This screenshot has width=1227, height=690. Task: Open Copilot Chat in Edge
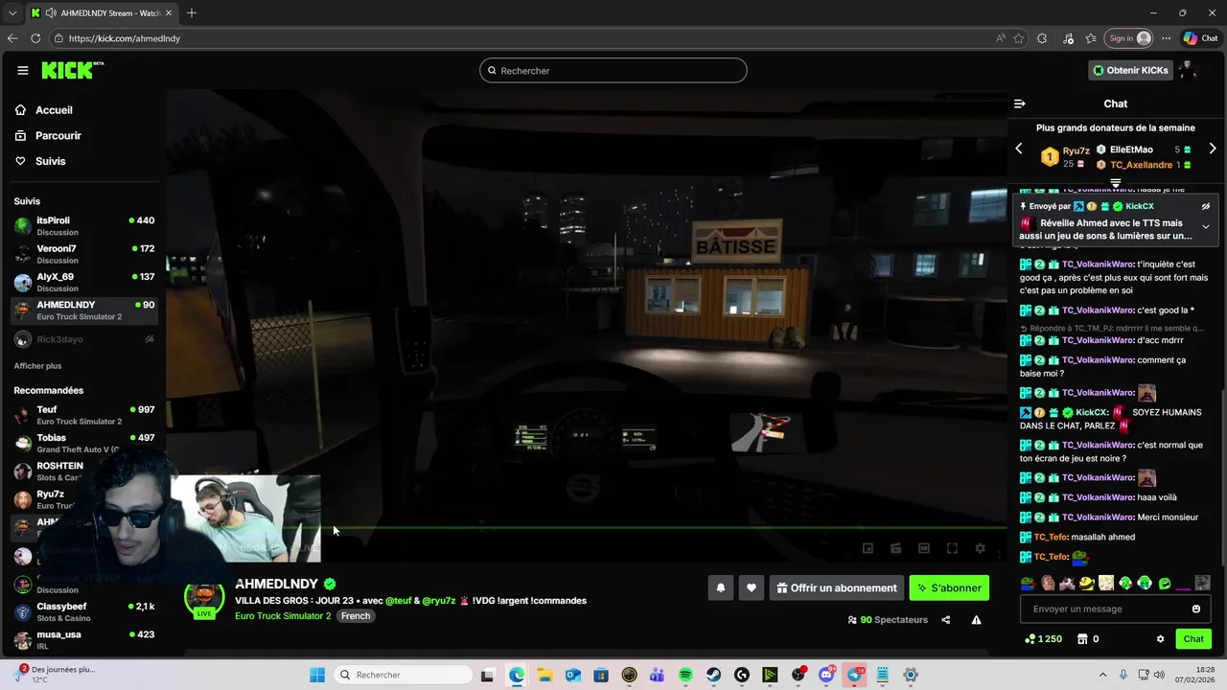click(1200, 38)
